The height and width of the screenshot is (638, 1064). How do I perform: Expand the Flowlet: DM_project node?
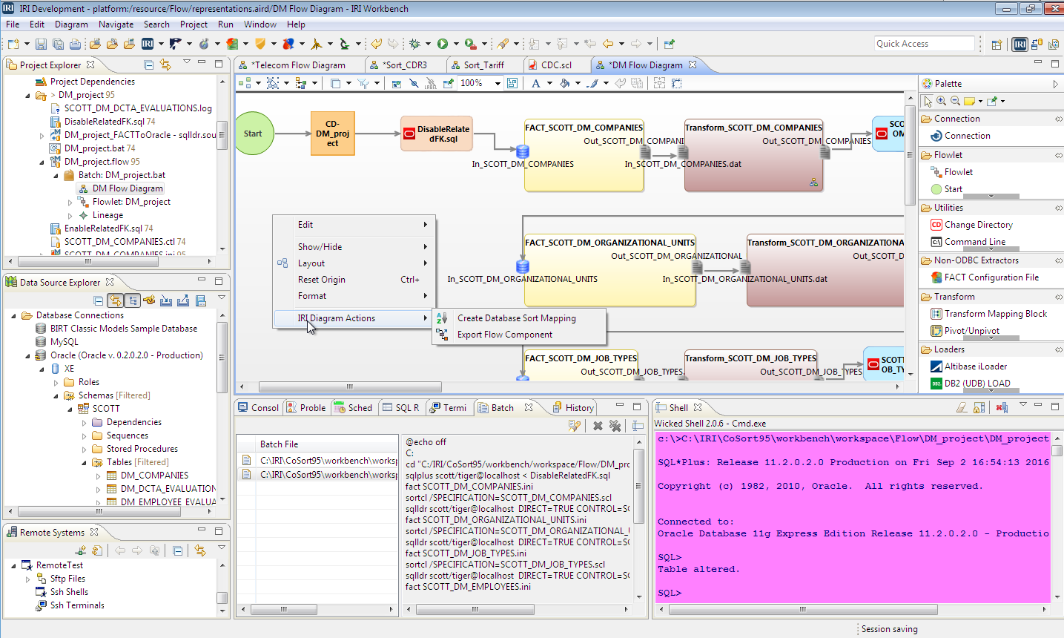click(x=70, y=202)
